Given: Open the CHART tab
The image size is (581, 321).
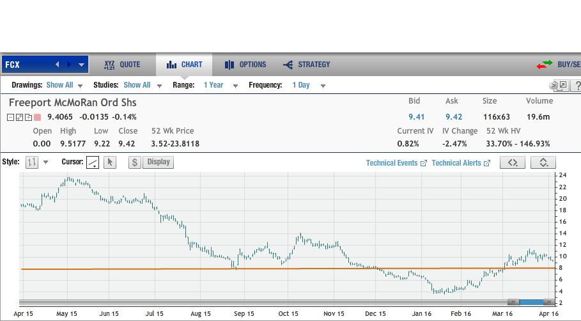Looking at the screenshot, I should 184,65.
